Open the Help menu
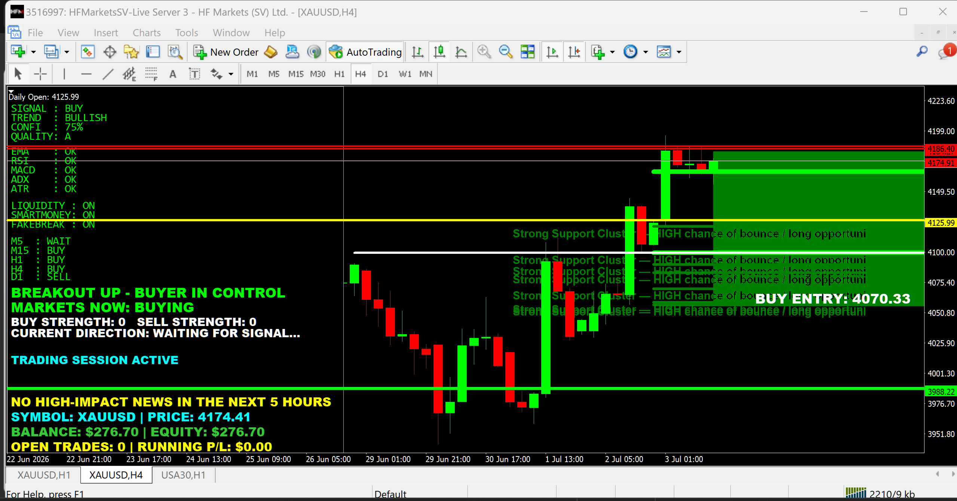Viewport: 957px width, 501px height. click(274, 33)
